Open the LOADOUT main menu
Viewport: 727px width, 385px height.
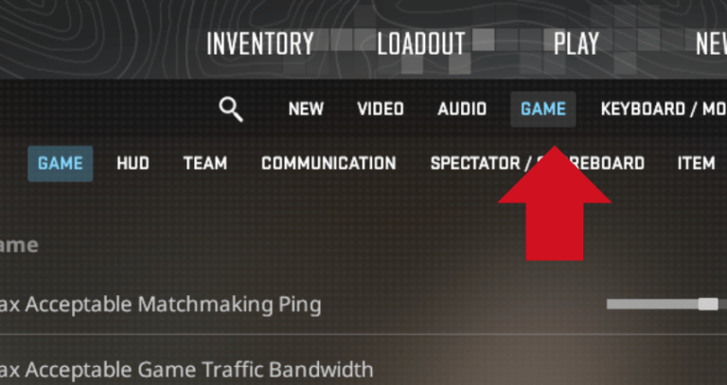[421, 44]
